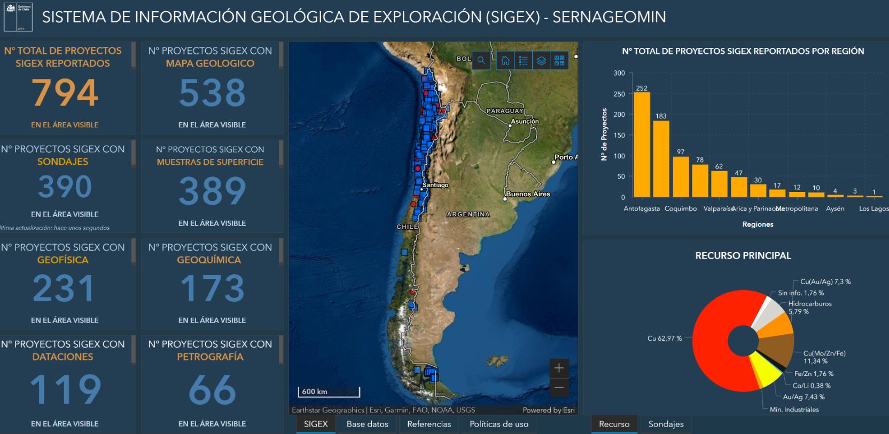The height and width of the screenshot is (434, 889).
Task: Click the PARAGUAY country label
Action: [505, 111]
